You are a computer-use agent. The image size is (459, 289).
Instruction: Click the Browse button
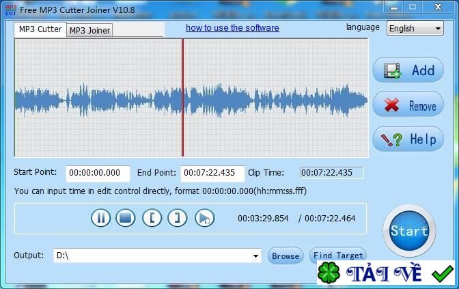(286, 256)
